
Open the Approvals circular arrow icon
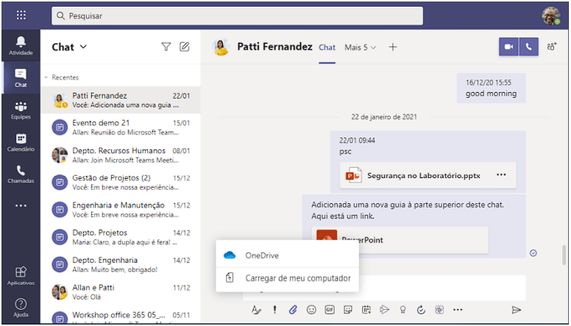point(421,310)
